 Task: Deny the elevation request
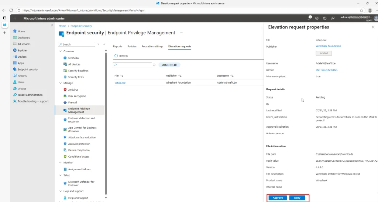[297, 198]
